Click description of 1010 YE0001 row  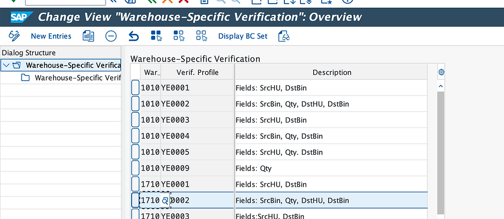331,88
